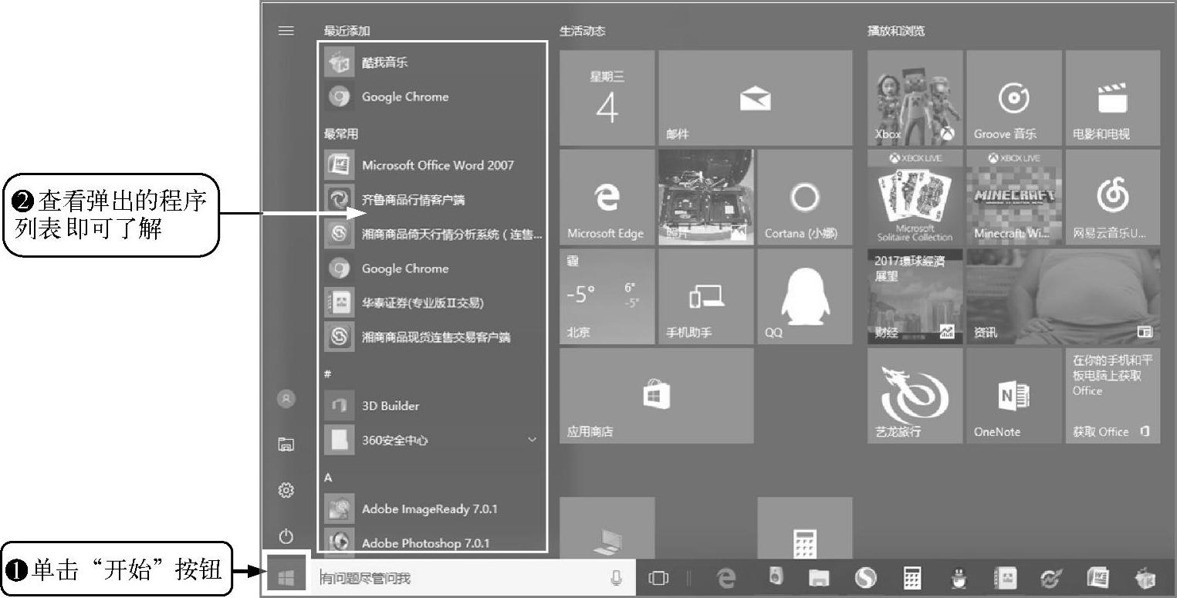Open the QQ penguin tile
This screenshot has height=598, width=1177.
(x=805, y=296)
